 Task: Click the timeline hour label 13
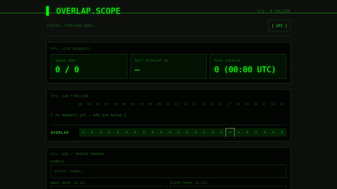coord(194,104)
